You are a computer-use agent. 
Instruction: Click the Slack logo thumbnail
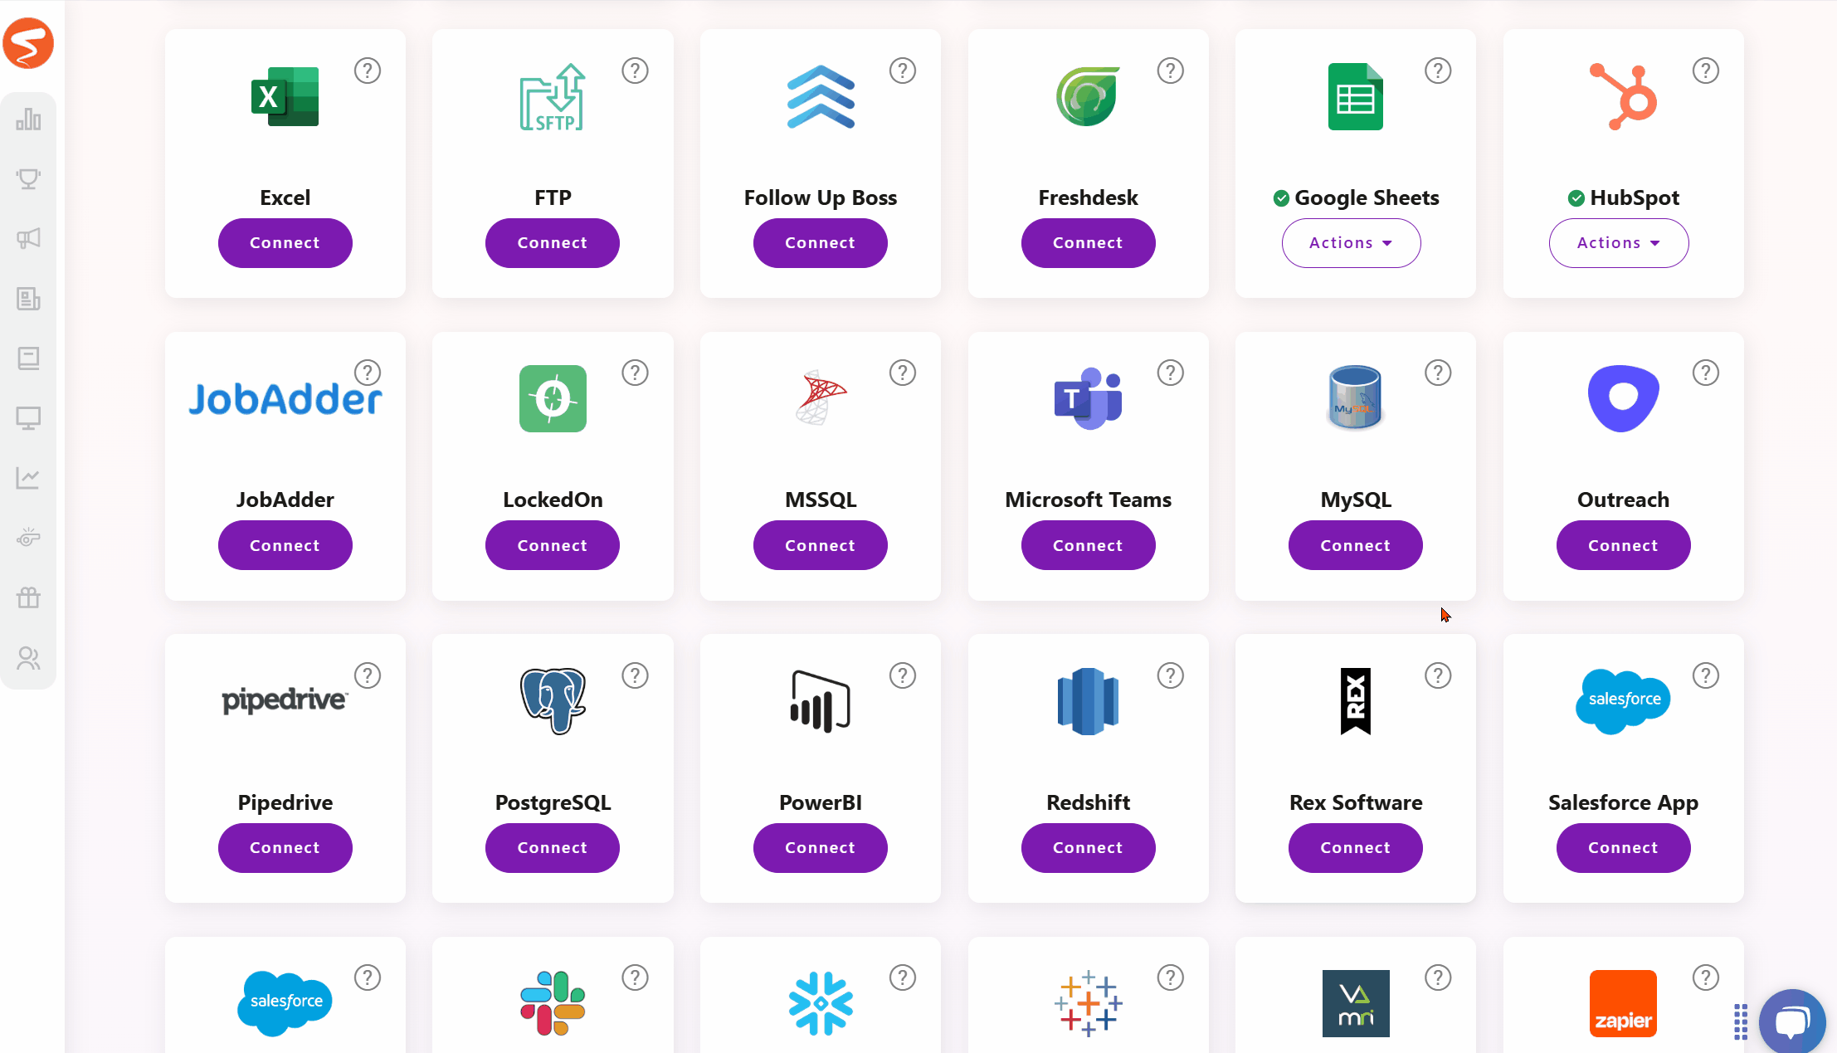click(553, 1003)
